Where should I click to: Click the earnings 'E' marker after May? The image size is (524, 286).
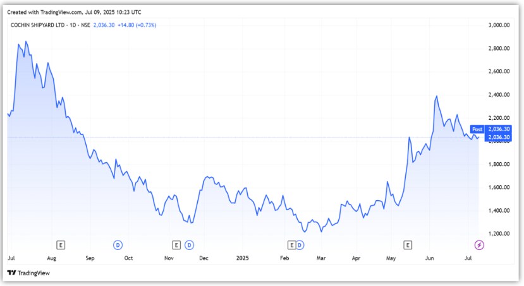408,244
